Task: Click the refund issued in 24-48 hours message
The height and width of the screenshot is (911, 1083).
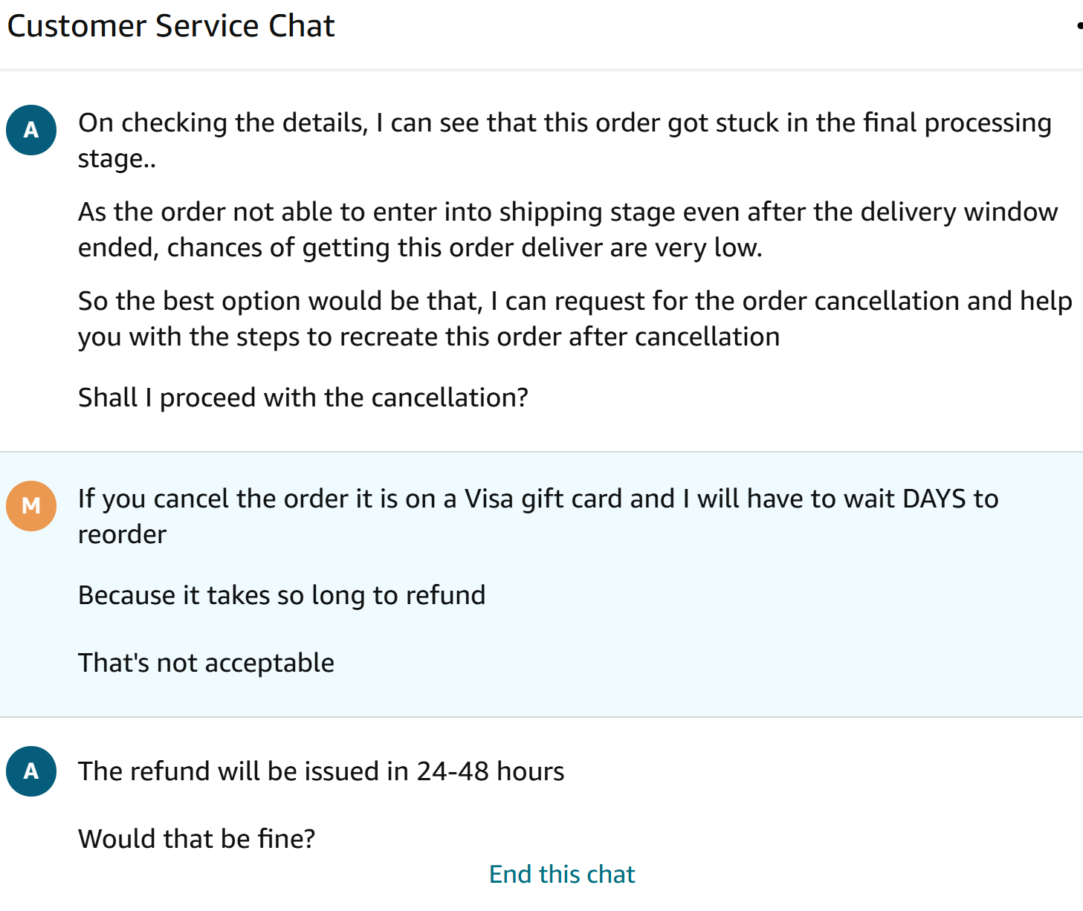Action: (x=321, y=771)
